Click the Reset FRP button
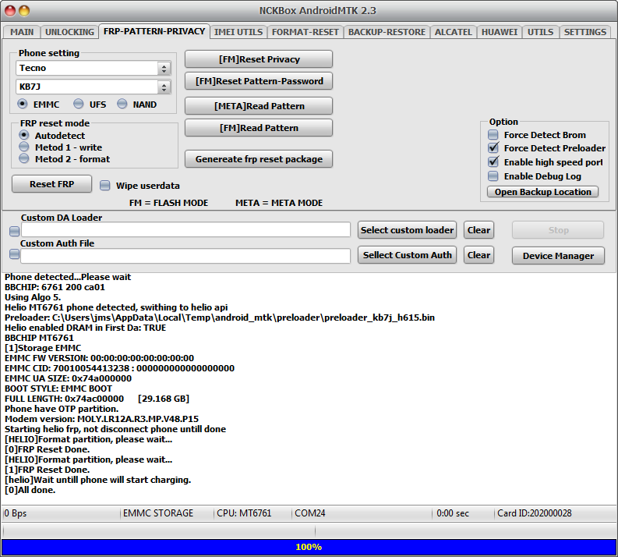This screenshot has width=618, height=557. (51, 184)
